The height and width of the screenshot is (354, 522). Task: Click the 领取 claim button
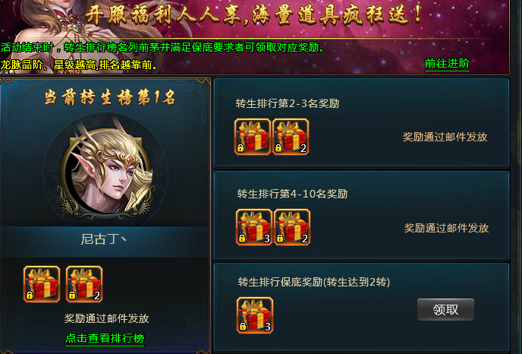pyautogui.click(x=445, y=310)
